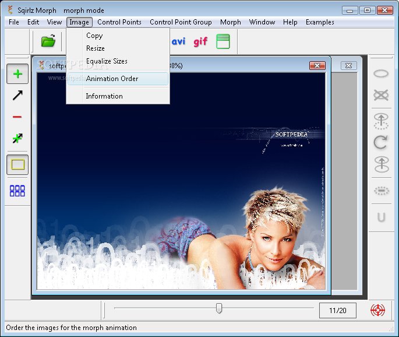
Task: Choose Resize from the Image menu
Action: tap(118, 48)
